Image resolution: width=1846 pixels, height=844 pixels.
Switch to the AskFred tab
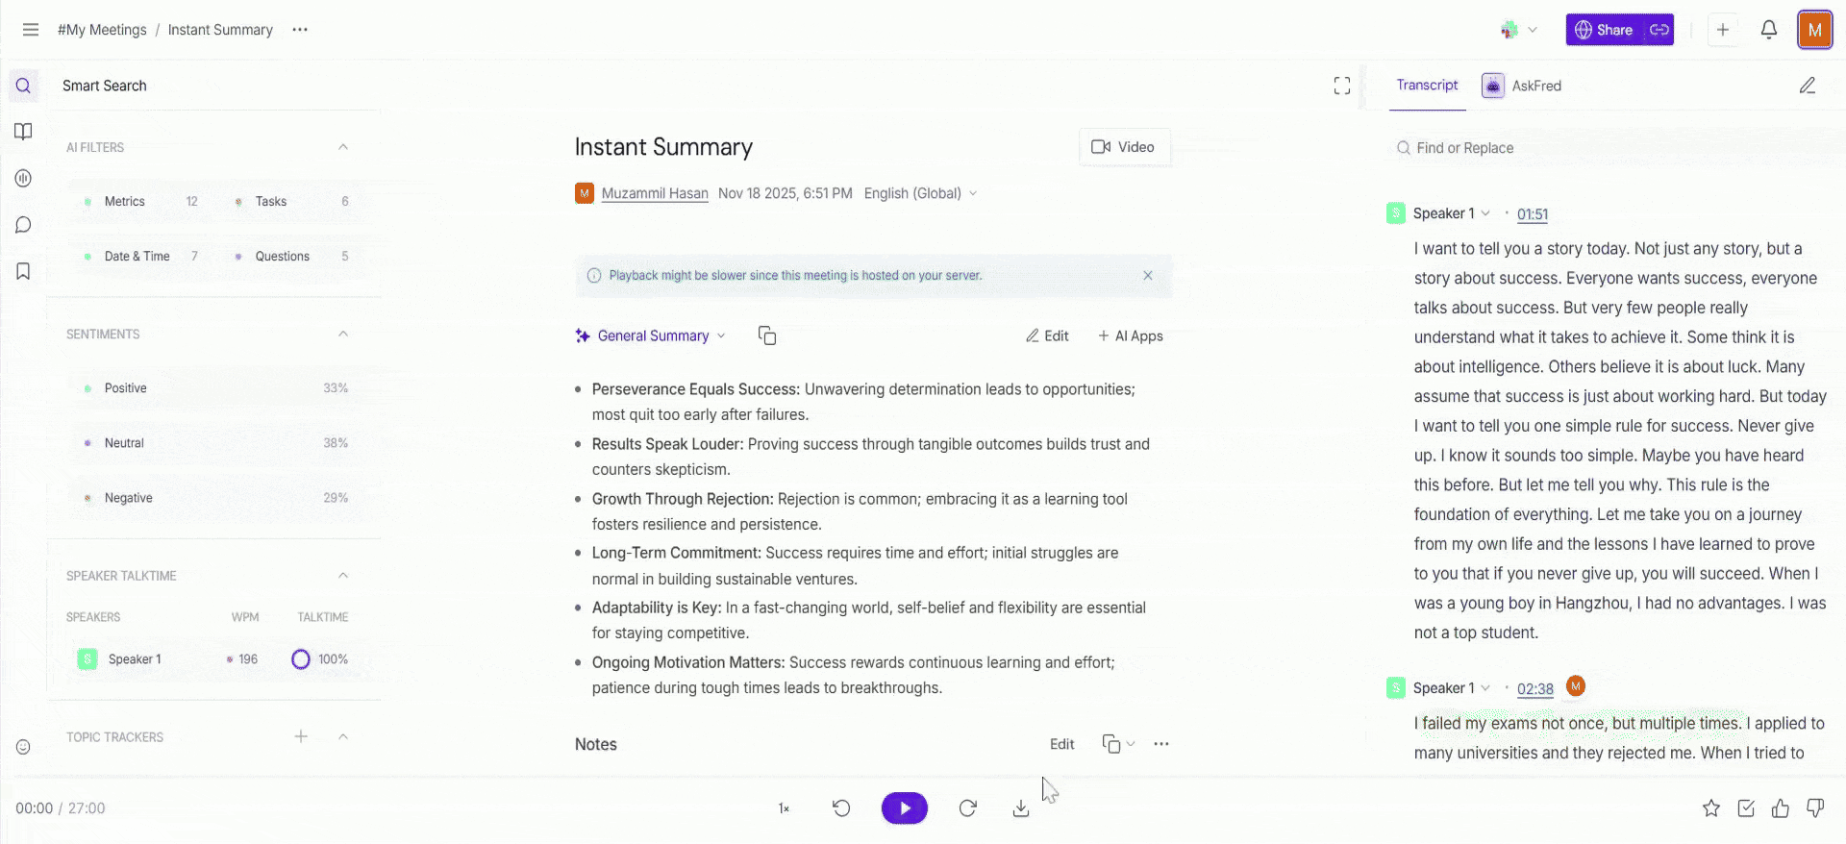coord(1522,86)
